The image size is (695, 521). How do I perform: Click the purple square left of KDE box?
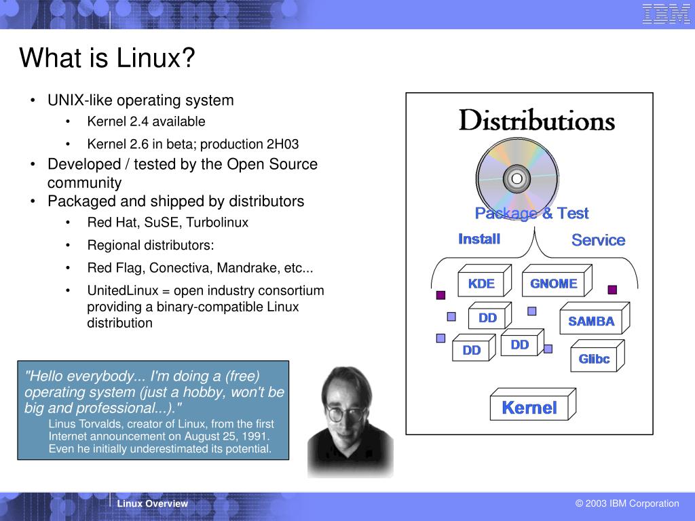[440, 295]
